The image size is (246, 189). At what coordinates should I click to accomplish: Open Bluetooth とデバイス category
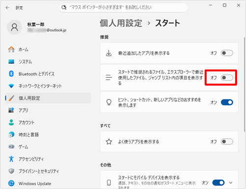48,74
